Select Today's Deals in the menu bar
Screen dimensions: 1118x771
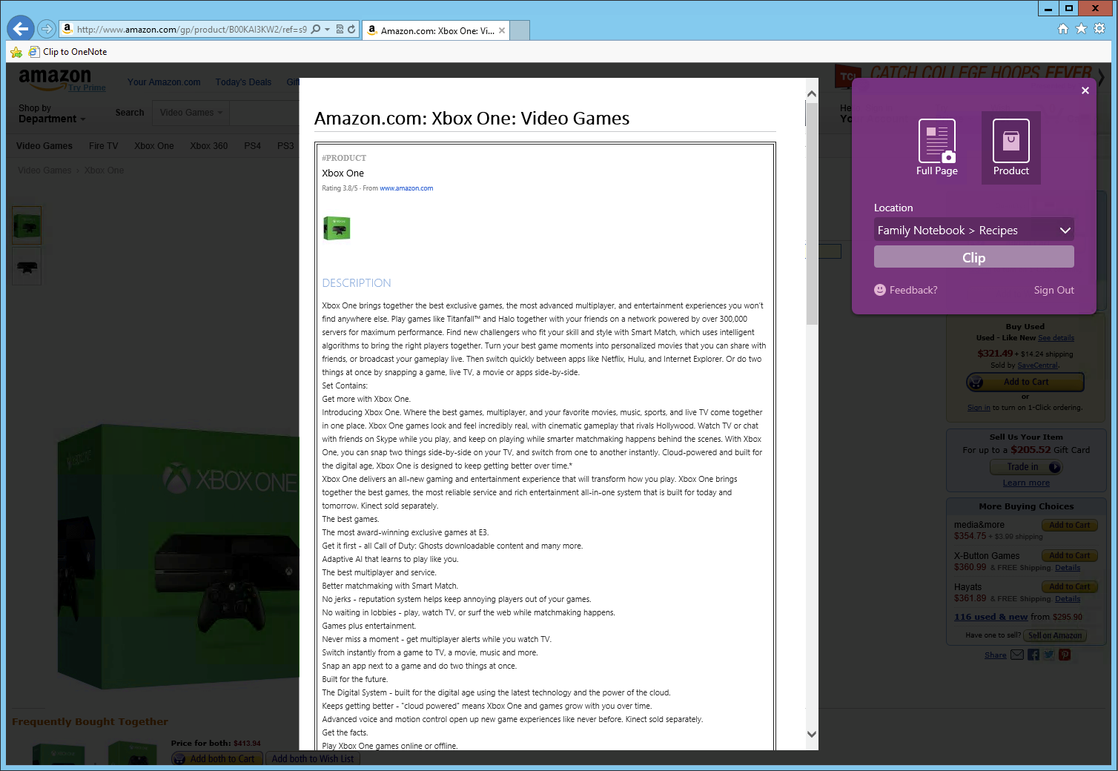[243, 82]
